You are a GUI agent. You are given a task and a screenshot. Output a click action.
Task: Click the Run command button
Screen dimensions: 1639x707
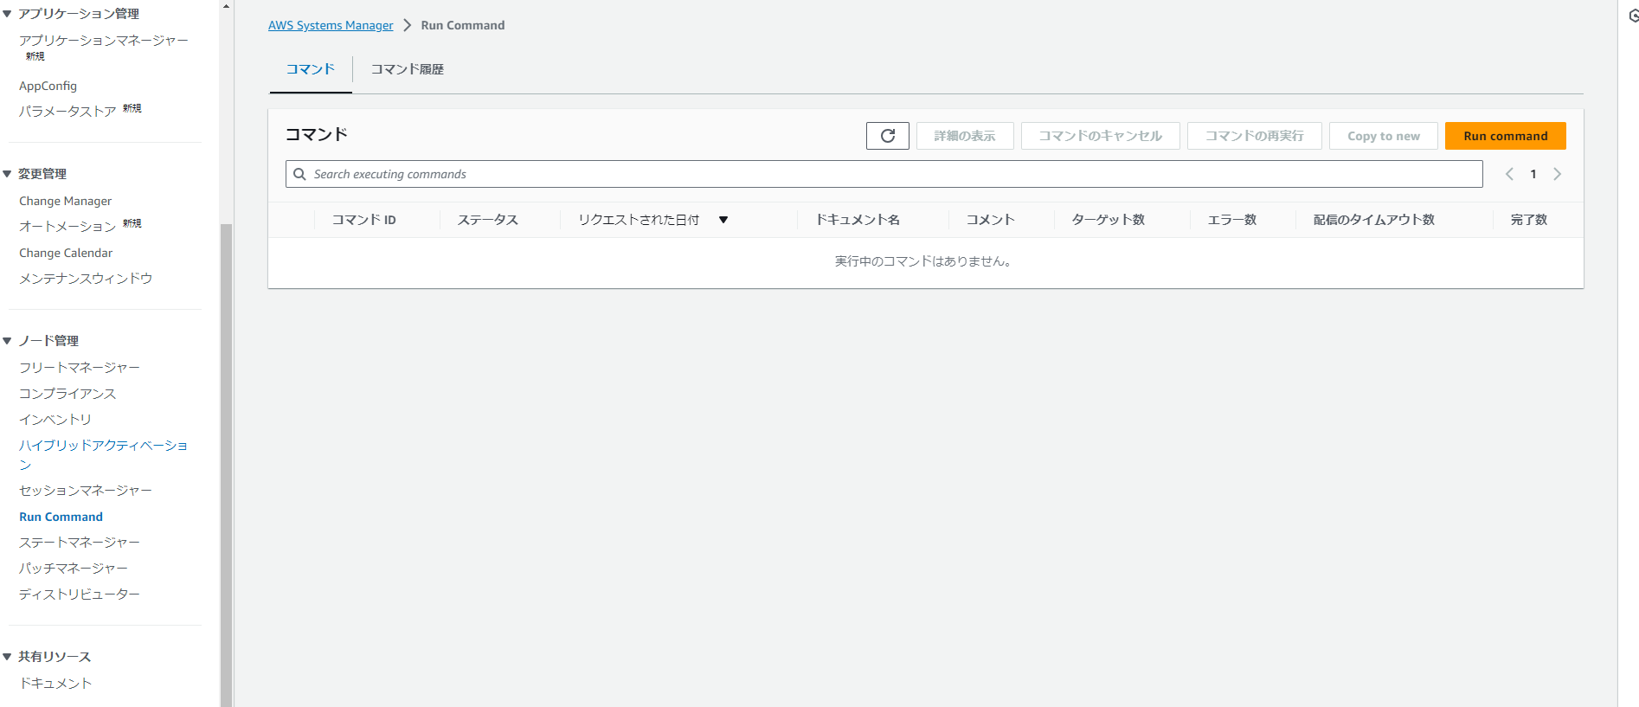coord(1505,136)
